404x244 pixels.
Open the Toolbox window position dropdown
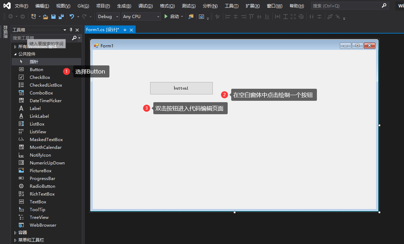point(65,30)
